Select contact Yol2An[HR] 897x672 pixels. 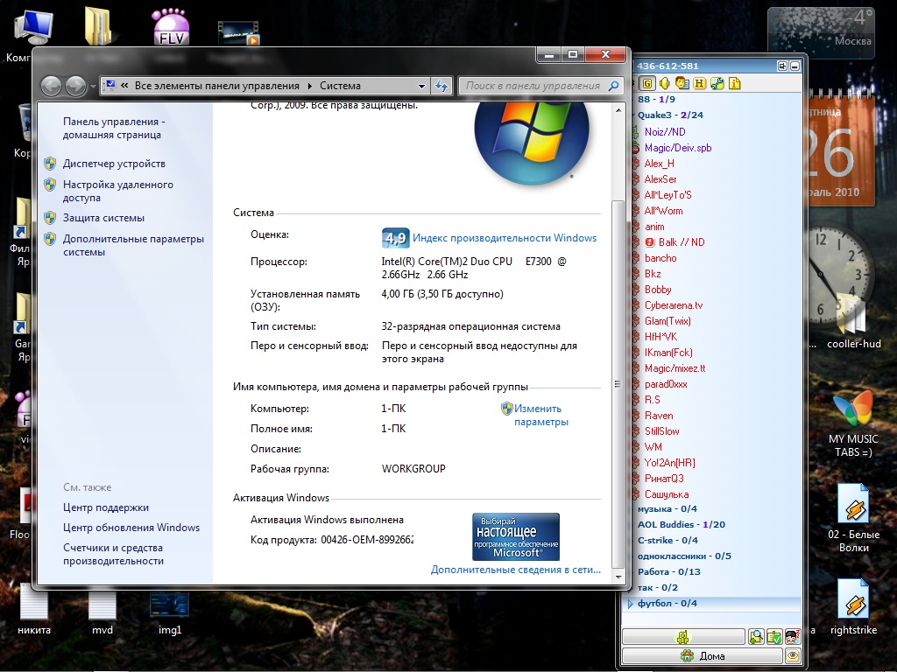(670, 463)
